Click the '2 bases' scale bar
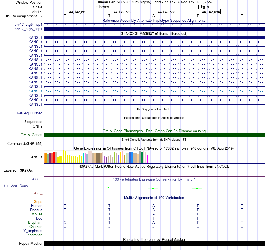The width and height of the screenshot is (265, 250). (154, 7)
